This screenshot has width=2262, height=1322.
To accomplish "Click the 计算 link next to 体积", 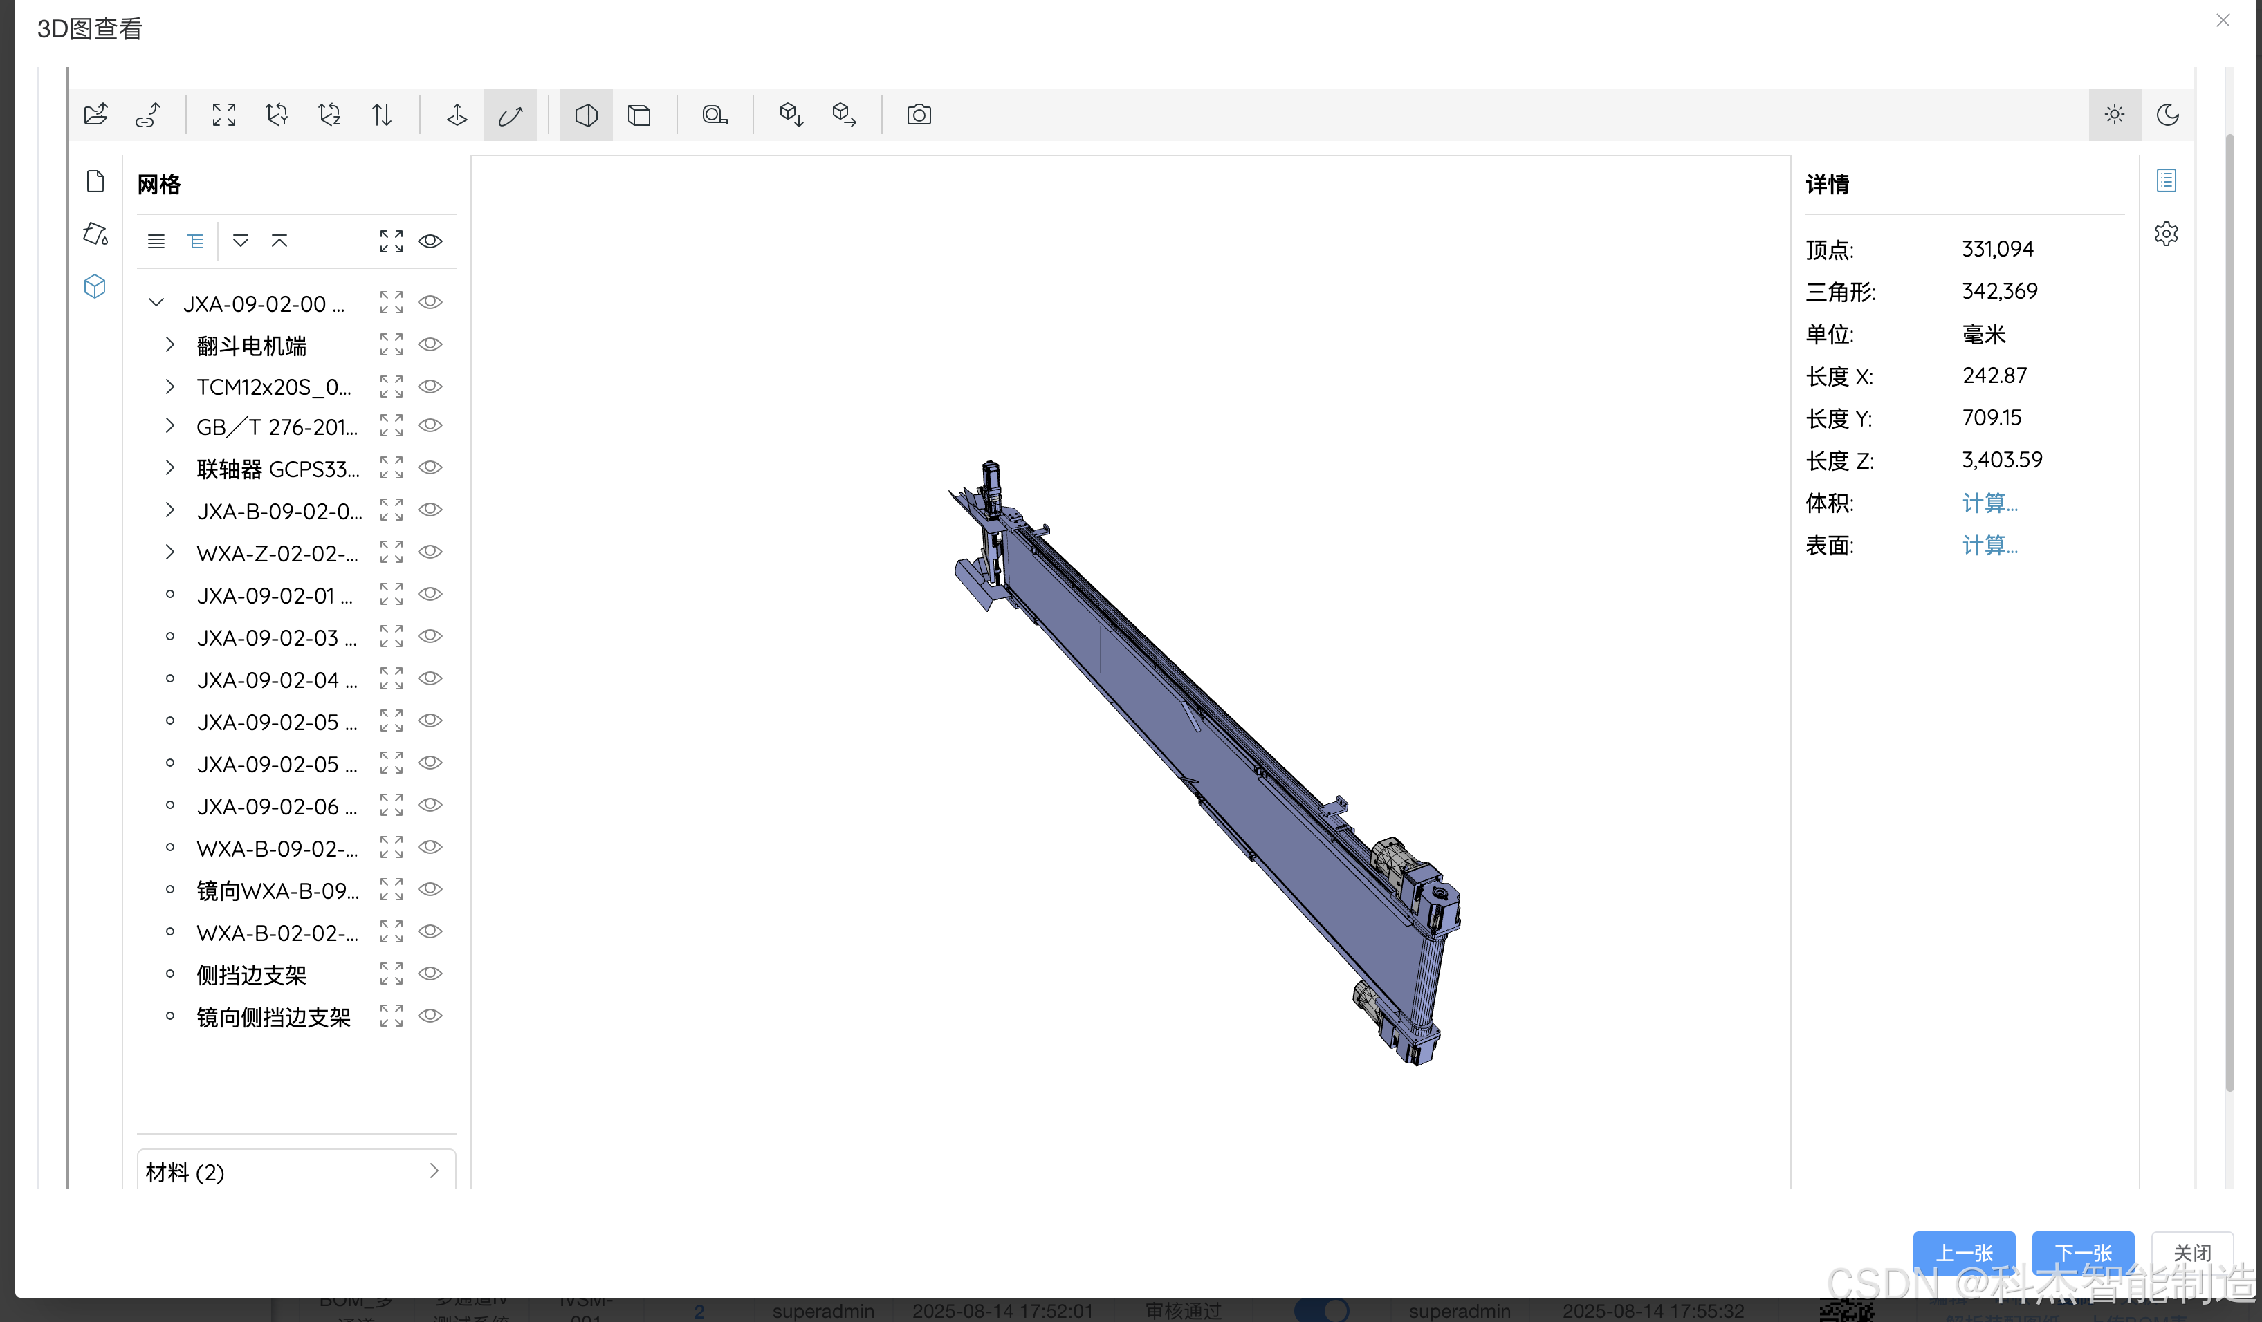I will tap(1989, 503).
